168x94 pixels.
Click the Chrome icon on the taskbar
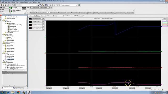(18, 92)
